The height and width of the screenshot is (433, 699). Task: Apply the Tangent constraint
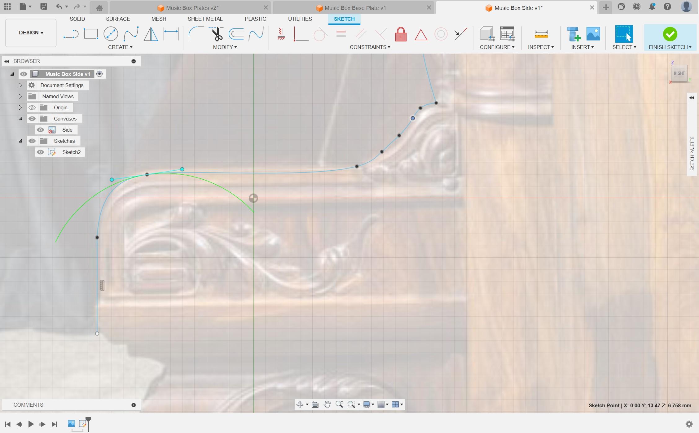(x=320, y=35)
